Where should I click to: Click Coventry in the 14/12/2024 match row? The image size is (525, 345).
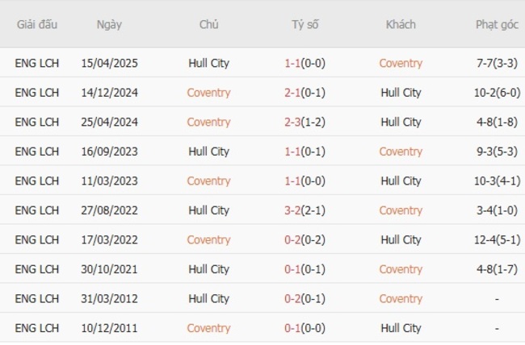coord(208,93)
